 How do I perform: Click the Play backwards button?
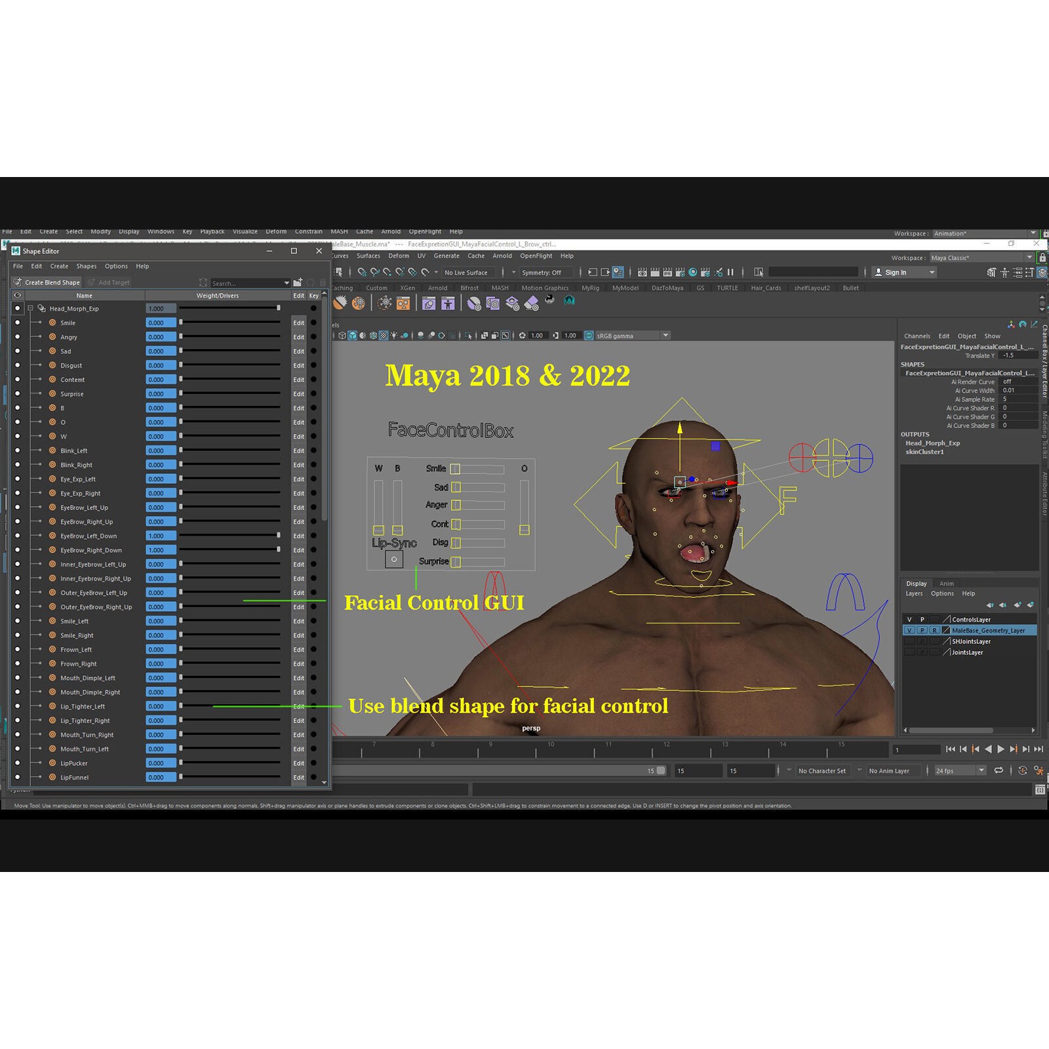click(x=988, y=749)
